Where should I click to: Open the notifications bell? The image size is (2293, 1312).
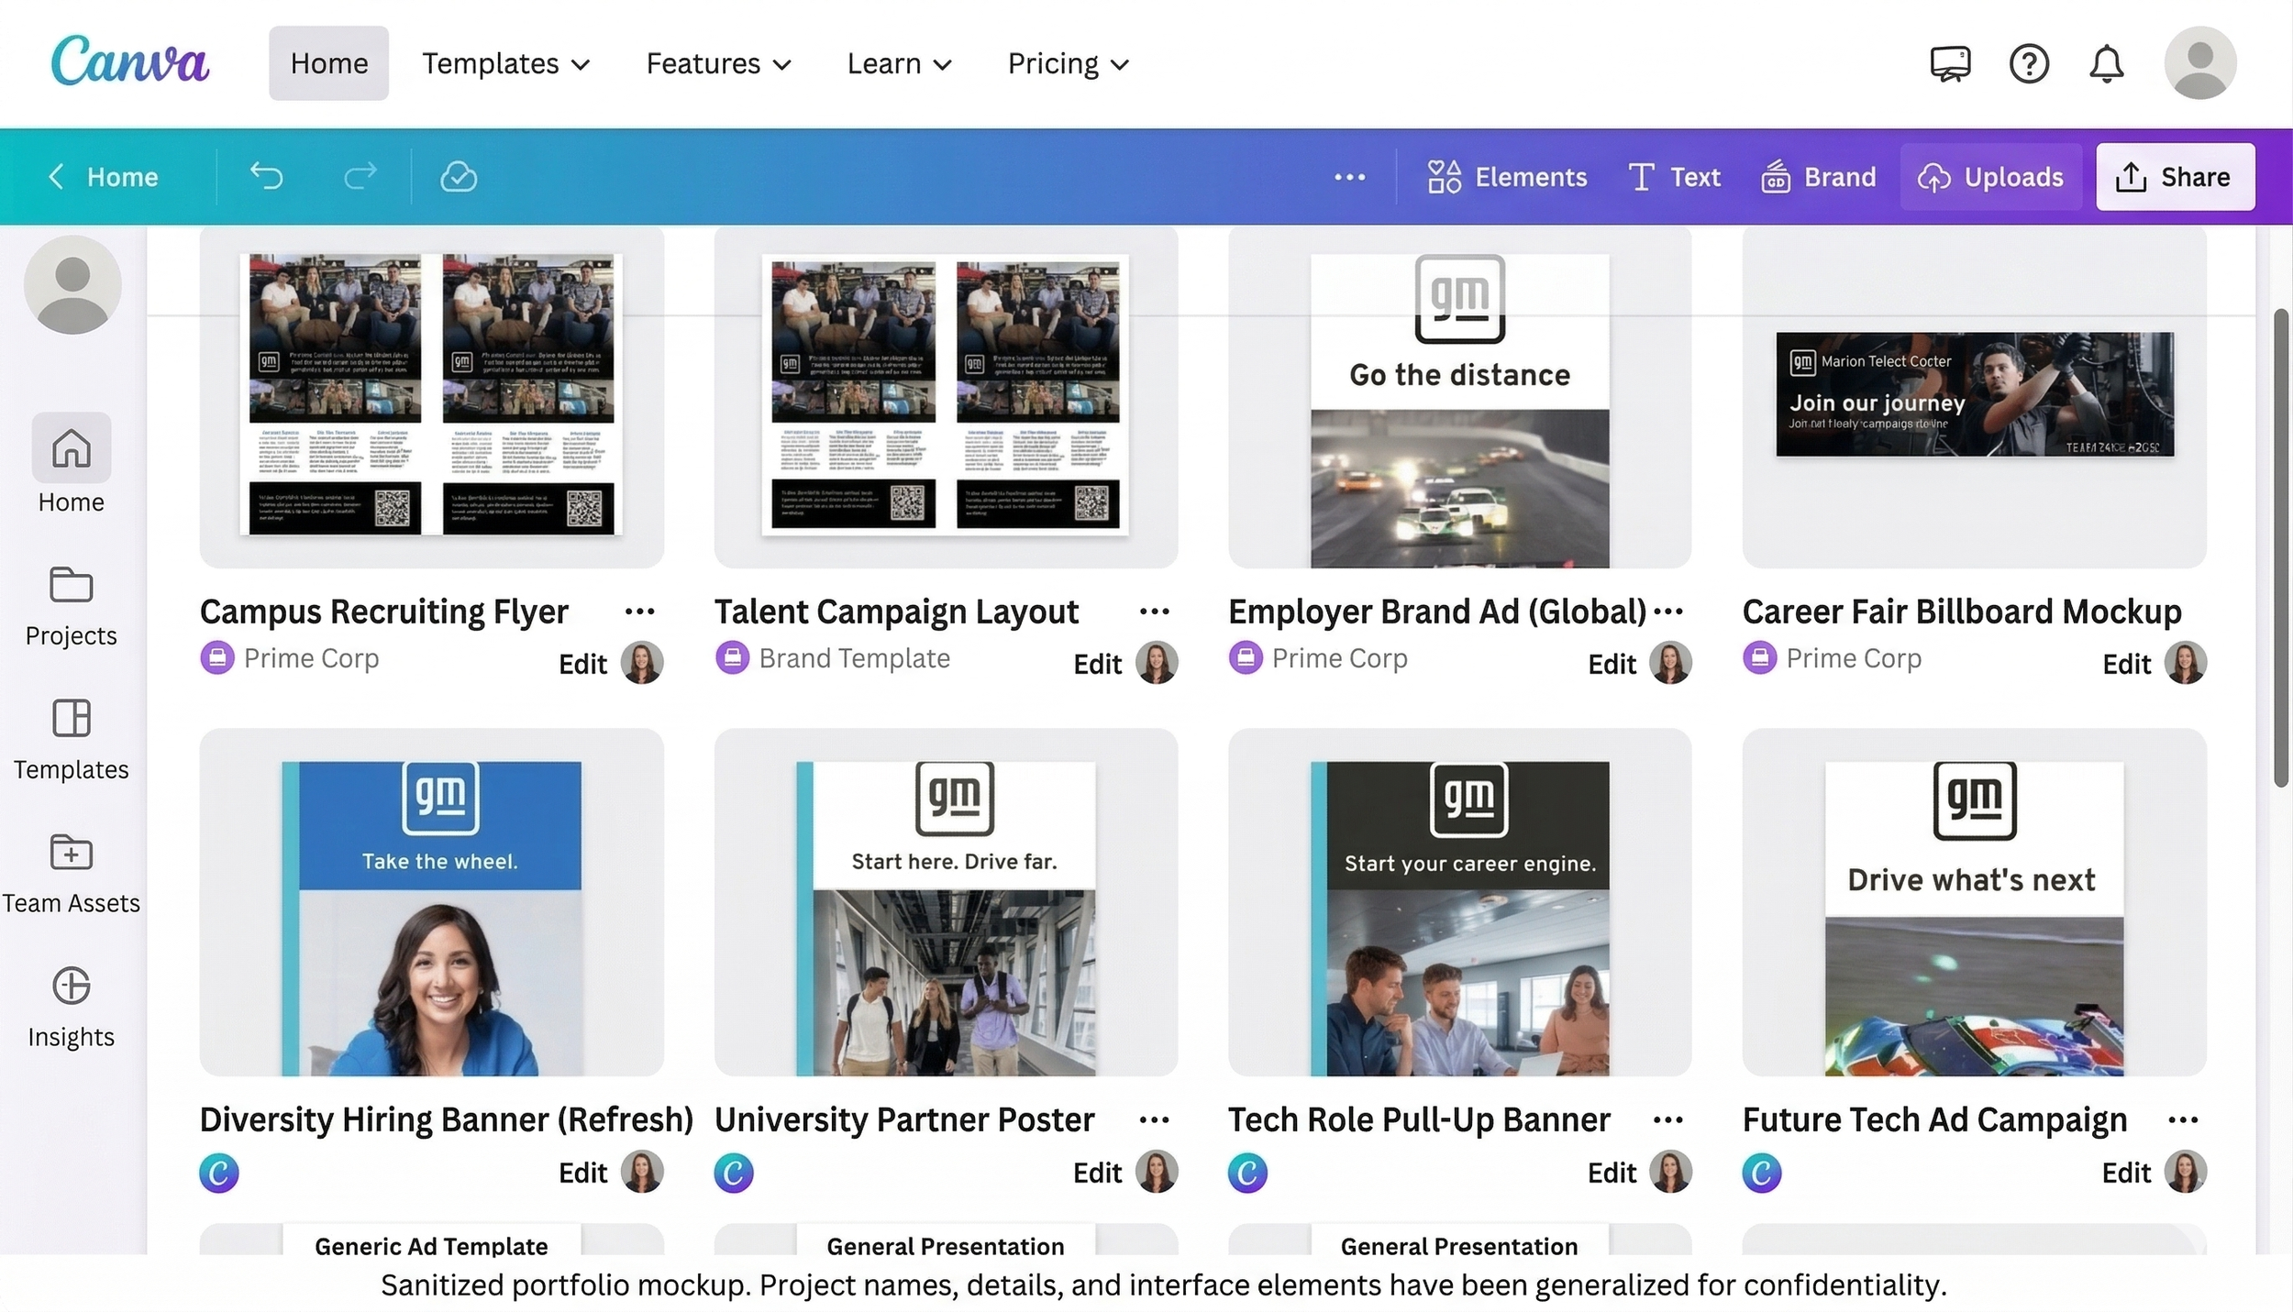(2106, 64)
